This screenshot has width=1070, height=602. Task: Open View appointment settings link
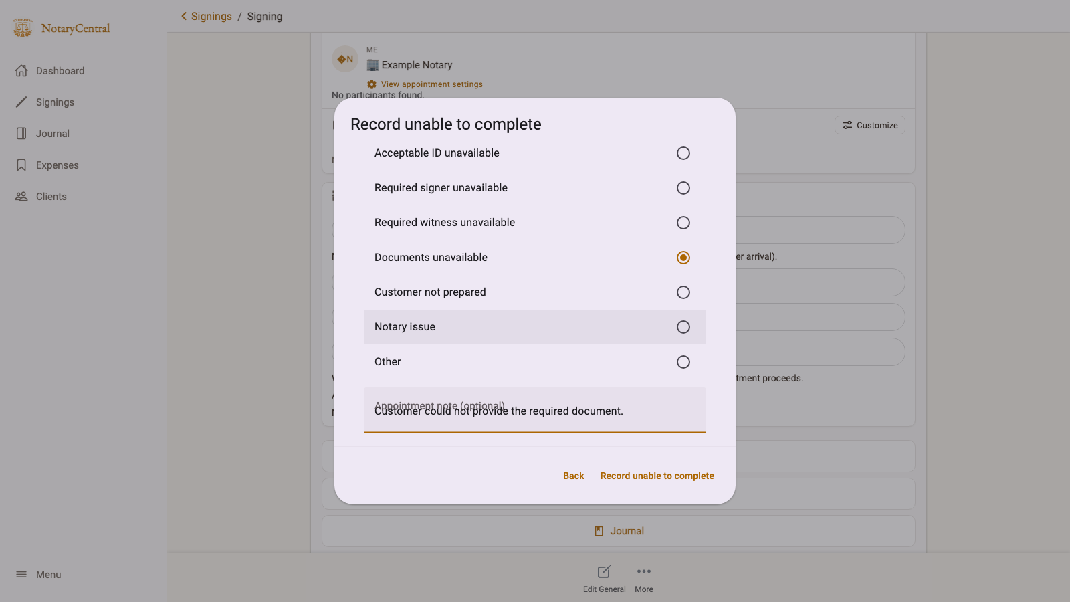432,84
